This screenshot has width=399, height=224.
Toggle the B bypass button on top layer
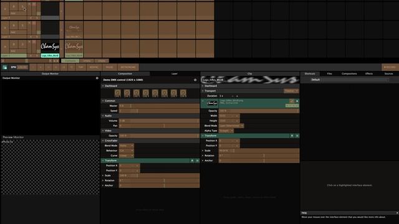pos(14,7)
